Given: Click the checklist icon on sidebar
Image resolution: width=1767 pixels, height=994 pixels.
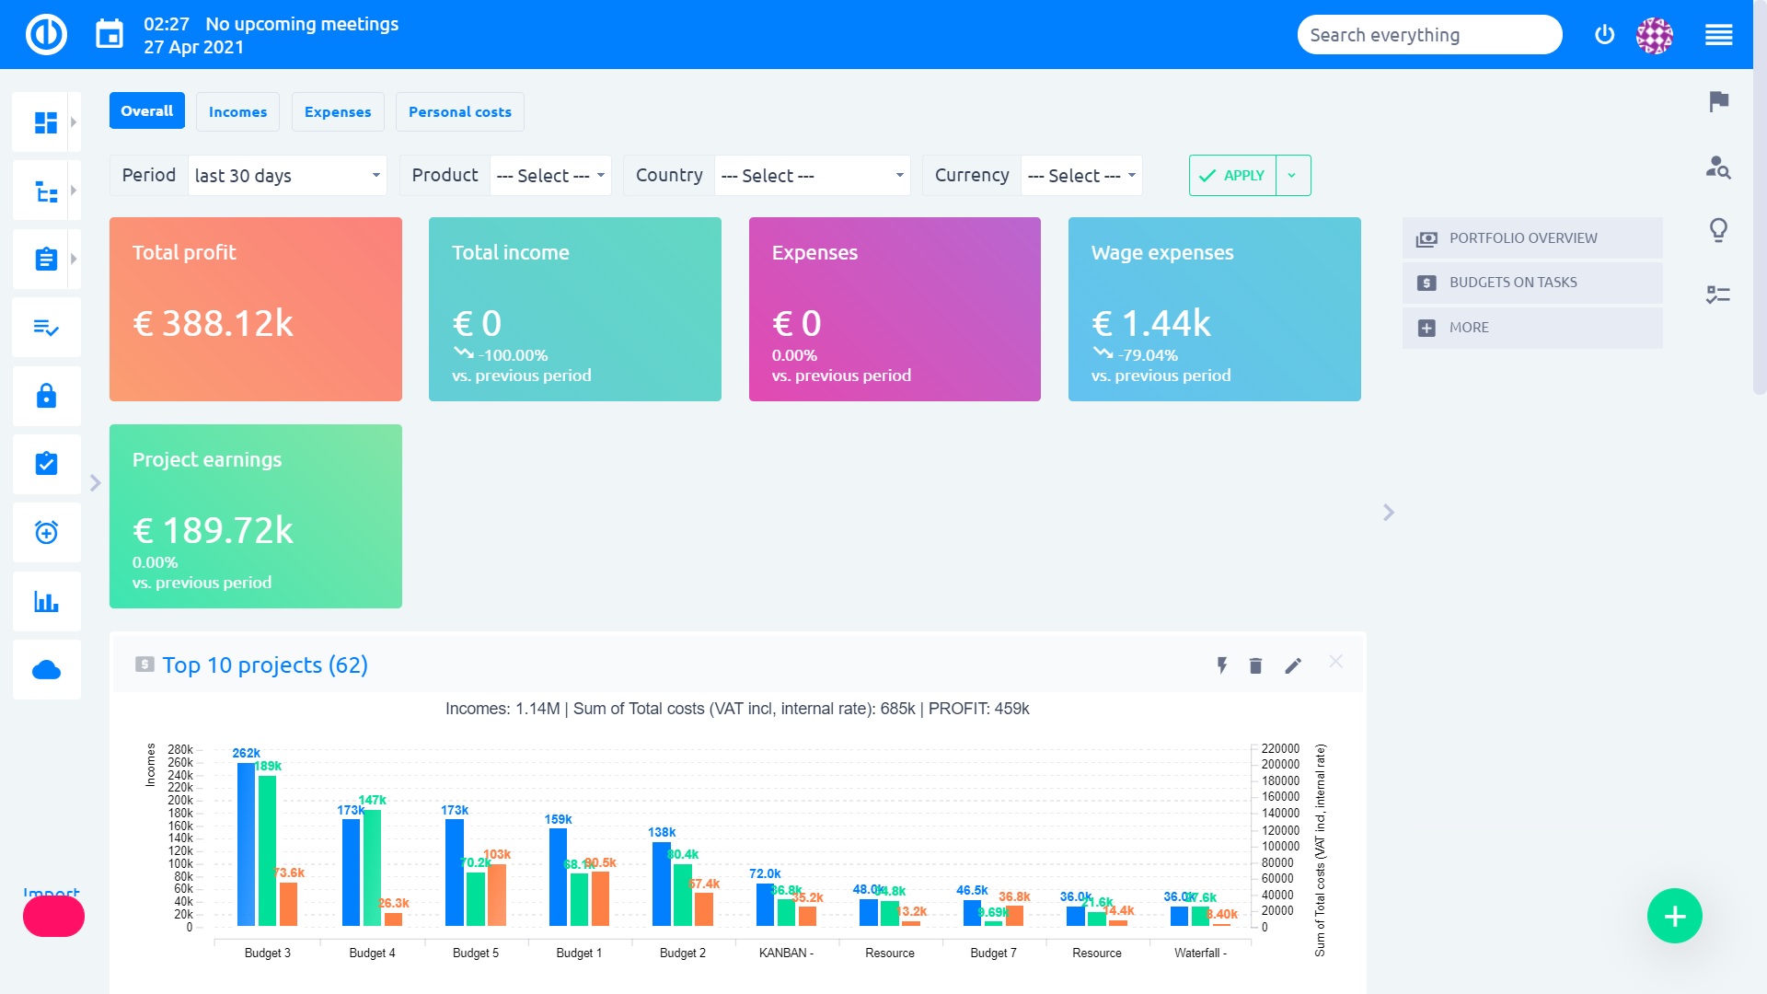Looking at the screenshot, I should 46,323.
